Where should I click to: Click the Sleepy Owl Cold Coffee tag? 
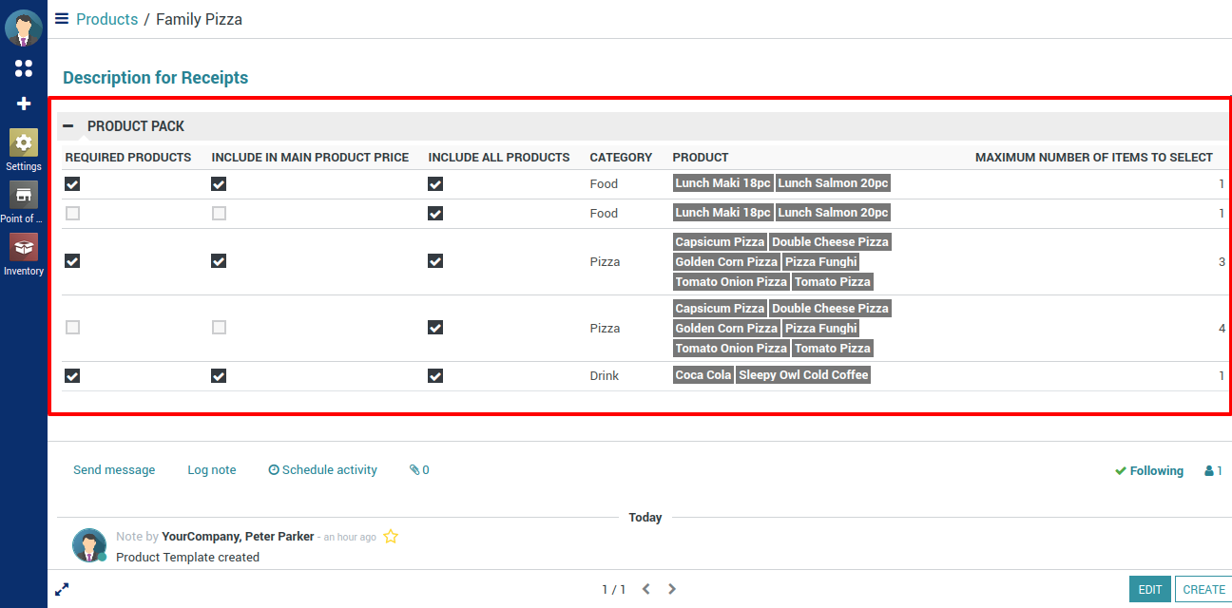tap(803, 375)
